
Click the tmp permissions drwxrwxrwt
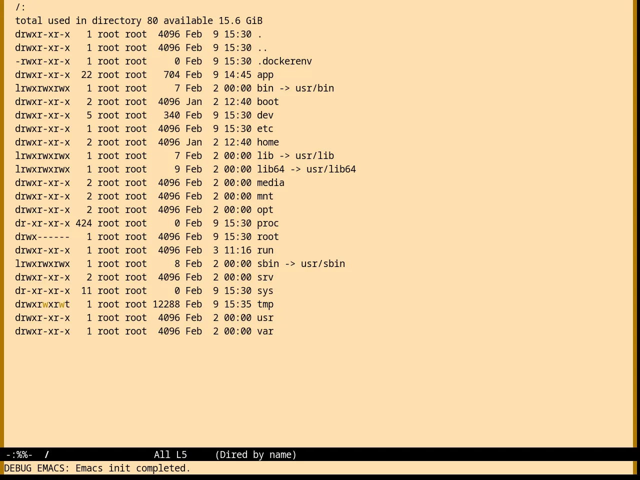(42, 304)
